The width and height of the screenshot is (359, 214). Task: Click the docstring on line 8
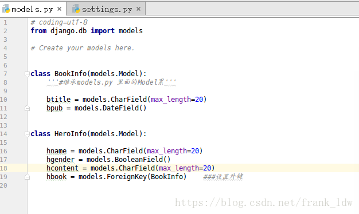[111, 82]
